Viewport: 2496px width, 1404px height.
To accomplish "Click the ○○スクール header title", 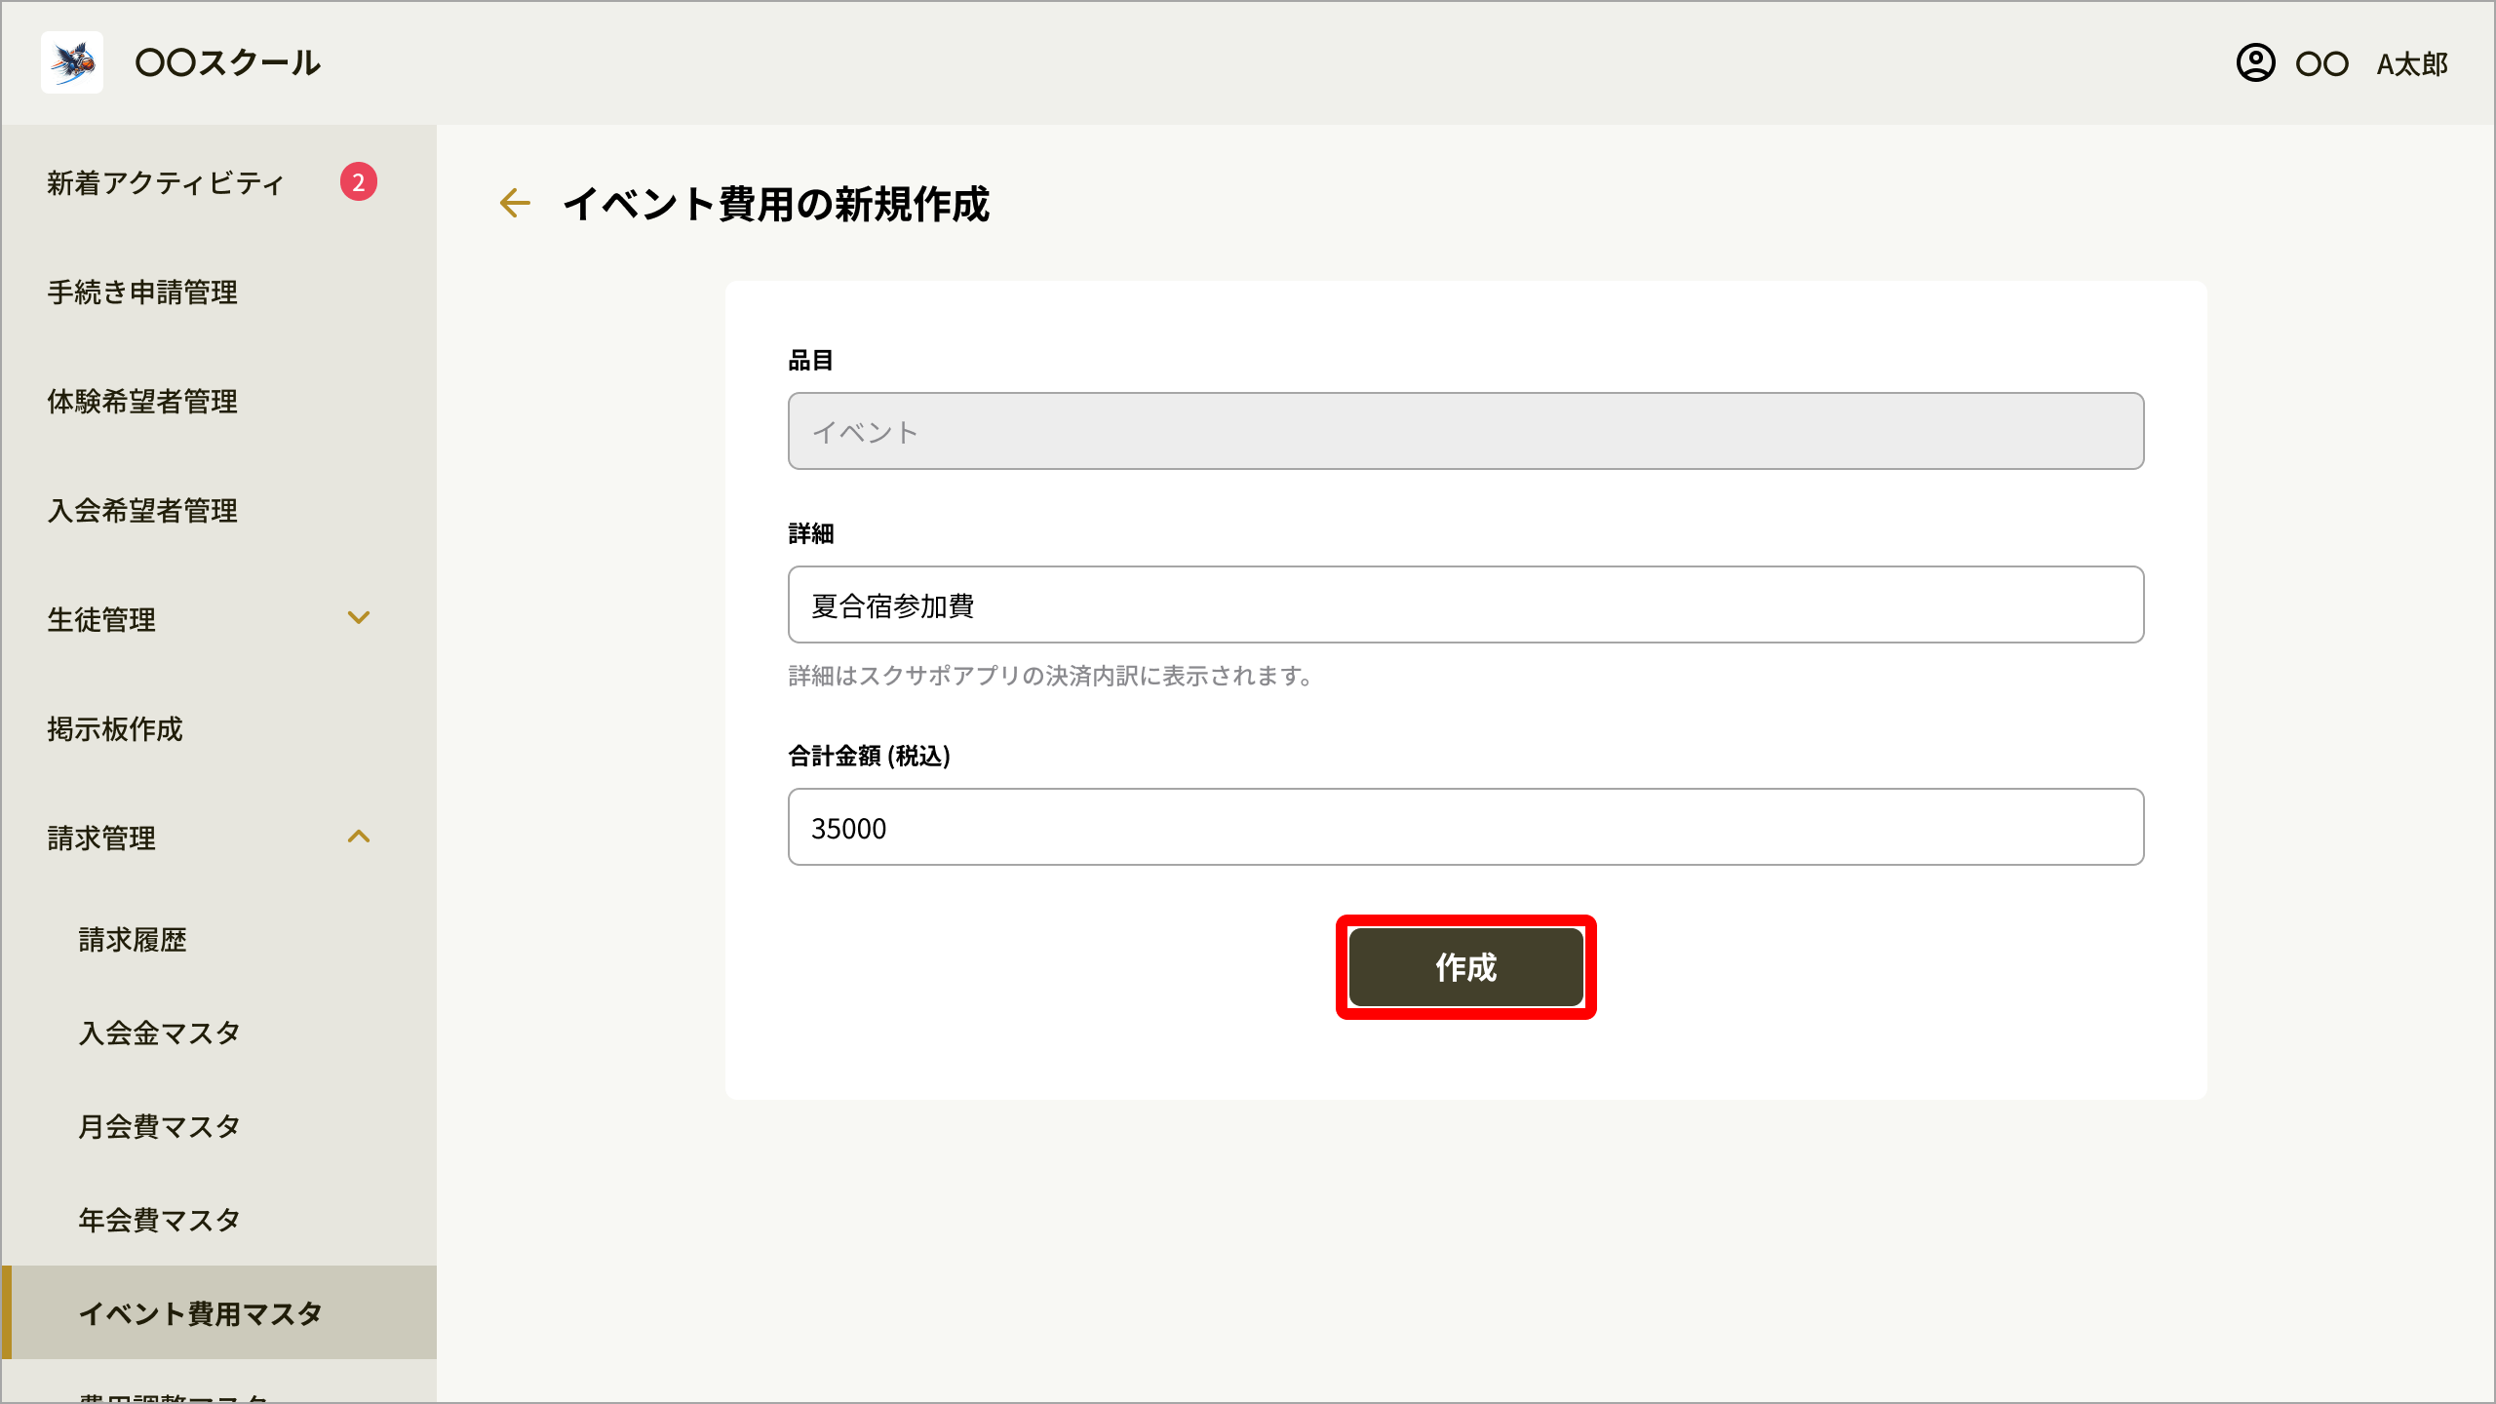I will pyautogui.click(x=228, y=63).
